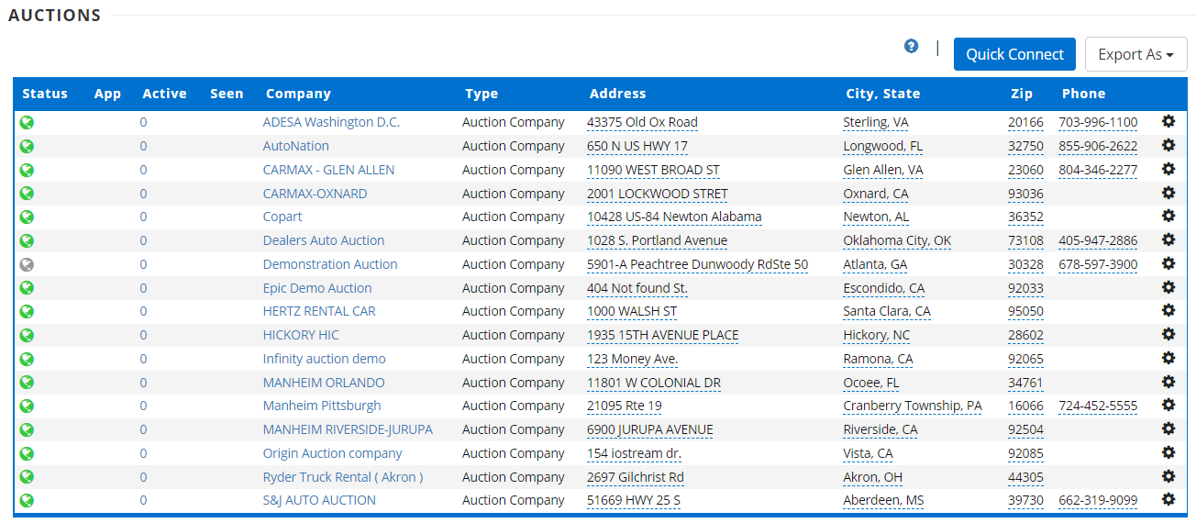Edit address 6900 JURUPA AVENUE
The height and width of the screenshot is (523, 1196).
pos(649,429)
